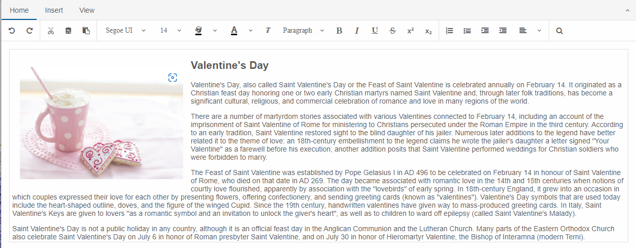The image size is (636, 248).
Task: Clear formatting of selected text
Action: click(x=268, y=31)
